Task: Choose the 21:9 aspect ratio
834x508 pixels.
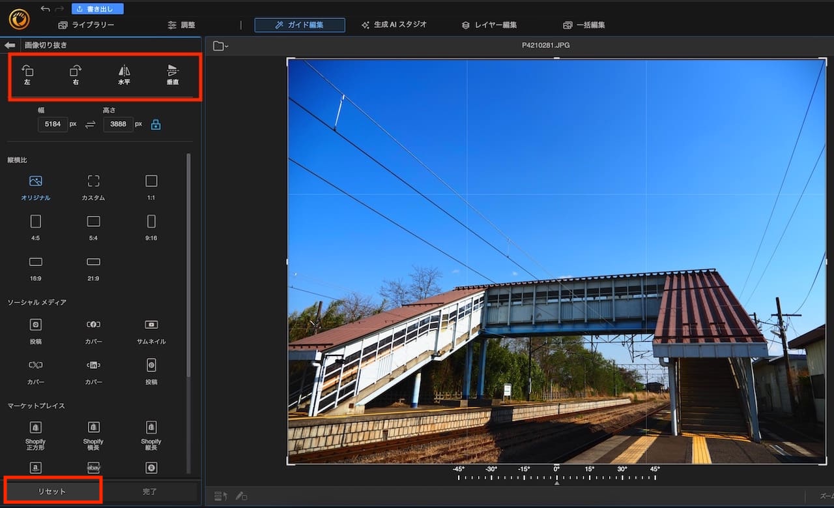Action: coord(93,268)
